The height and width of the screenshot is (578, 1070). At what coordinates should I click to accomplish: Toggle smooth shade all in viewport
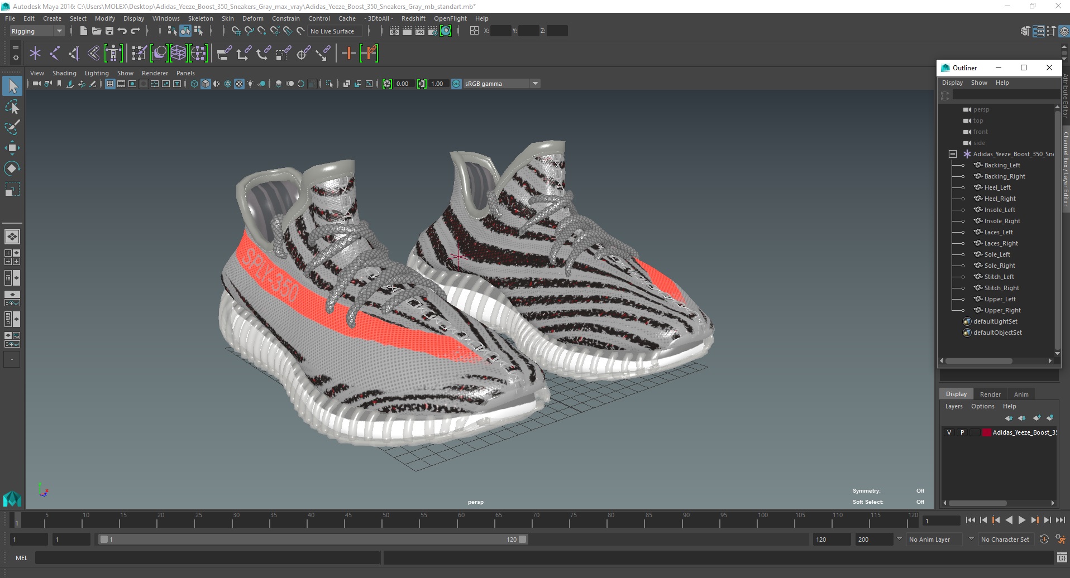[x=206, y=84]
